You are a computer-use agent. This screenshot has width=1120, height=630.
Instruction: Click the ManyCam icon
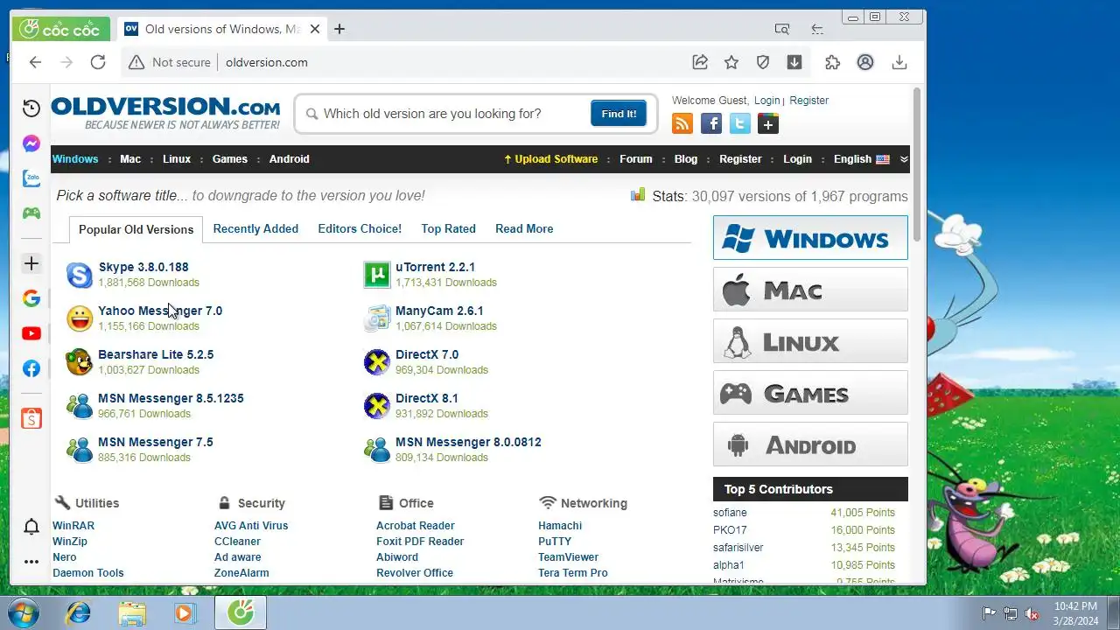(377, 318)
